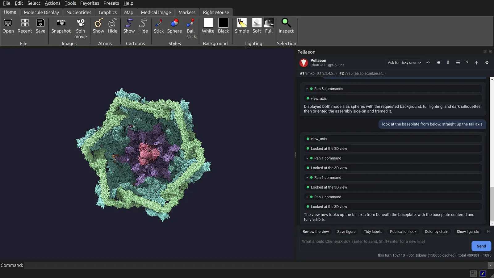494x278 pixels.
Task: Click the Color by chain suggestion
Action: [x=436, y=232]
